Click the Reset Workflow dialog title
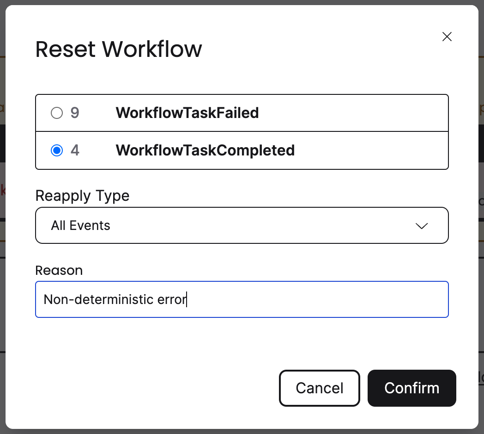Image resolution: width=484 pixels, height=434 pixels. pos(119,49)
